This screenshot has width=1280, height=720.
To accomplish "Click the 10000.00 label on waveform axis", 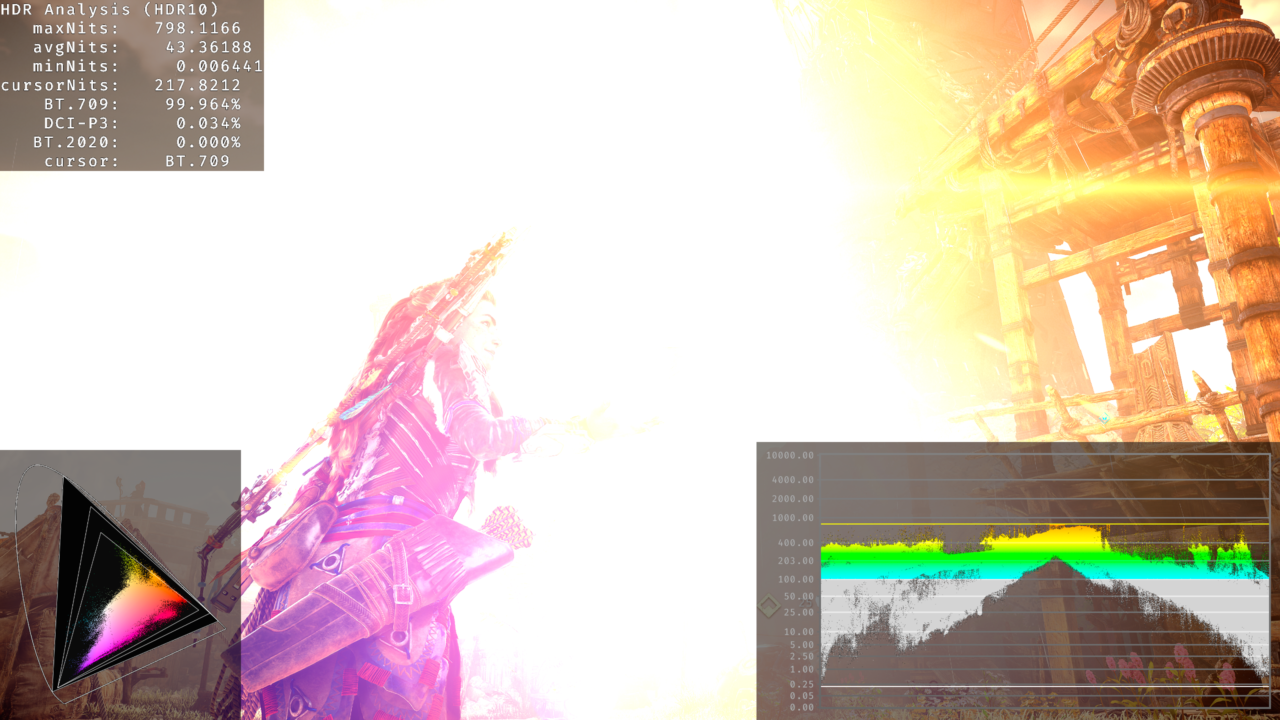I will [x=790, y=455].
